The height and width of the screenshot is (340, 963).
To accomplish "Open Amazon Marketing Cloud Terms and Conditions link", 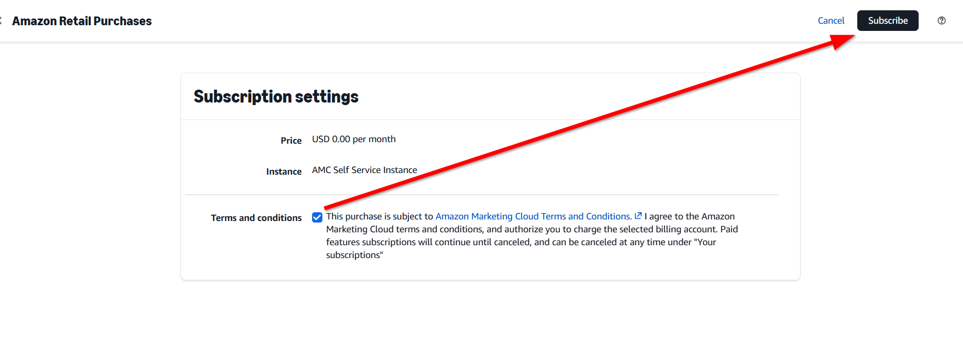I will [x=534, y=216].
